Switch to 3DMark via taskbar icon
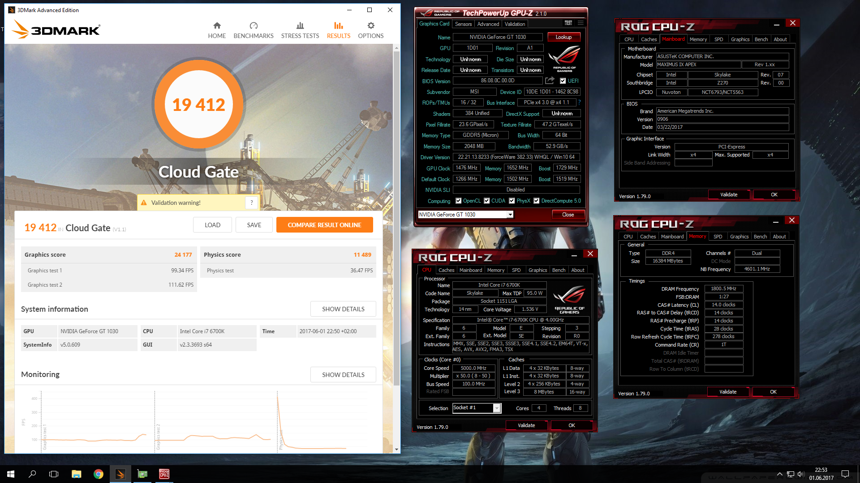Image resolution: width=860 pixels, height=483 pixels. tap(120, 474)
